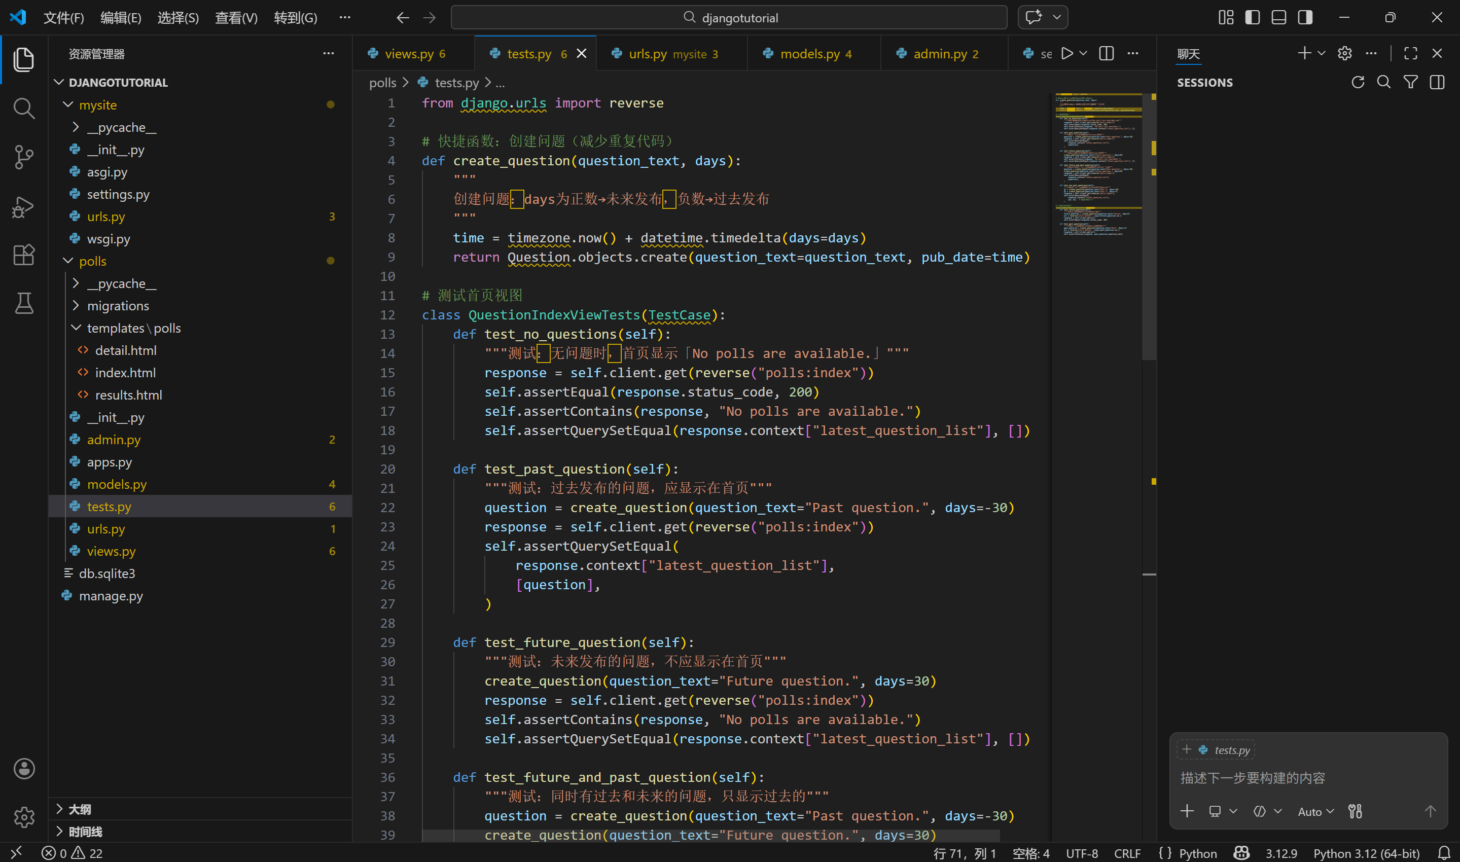1460x862 pixels.
Task: Toggle the primary side bar
Action: tap(1252, 17)
